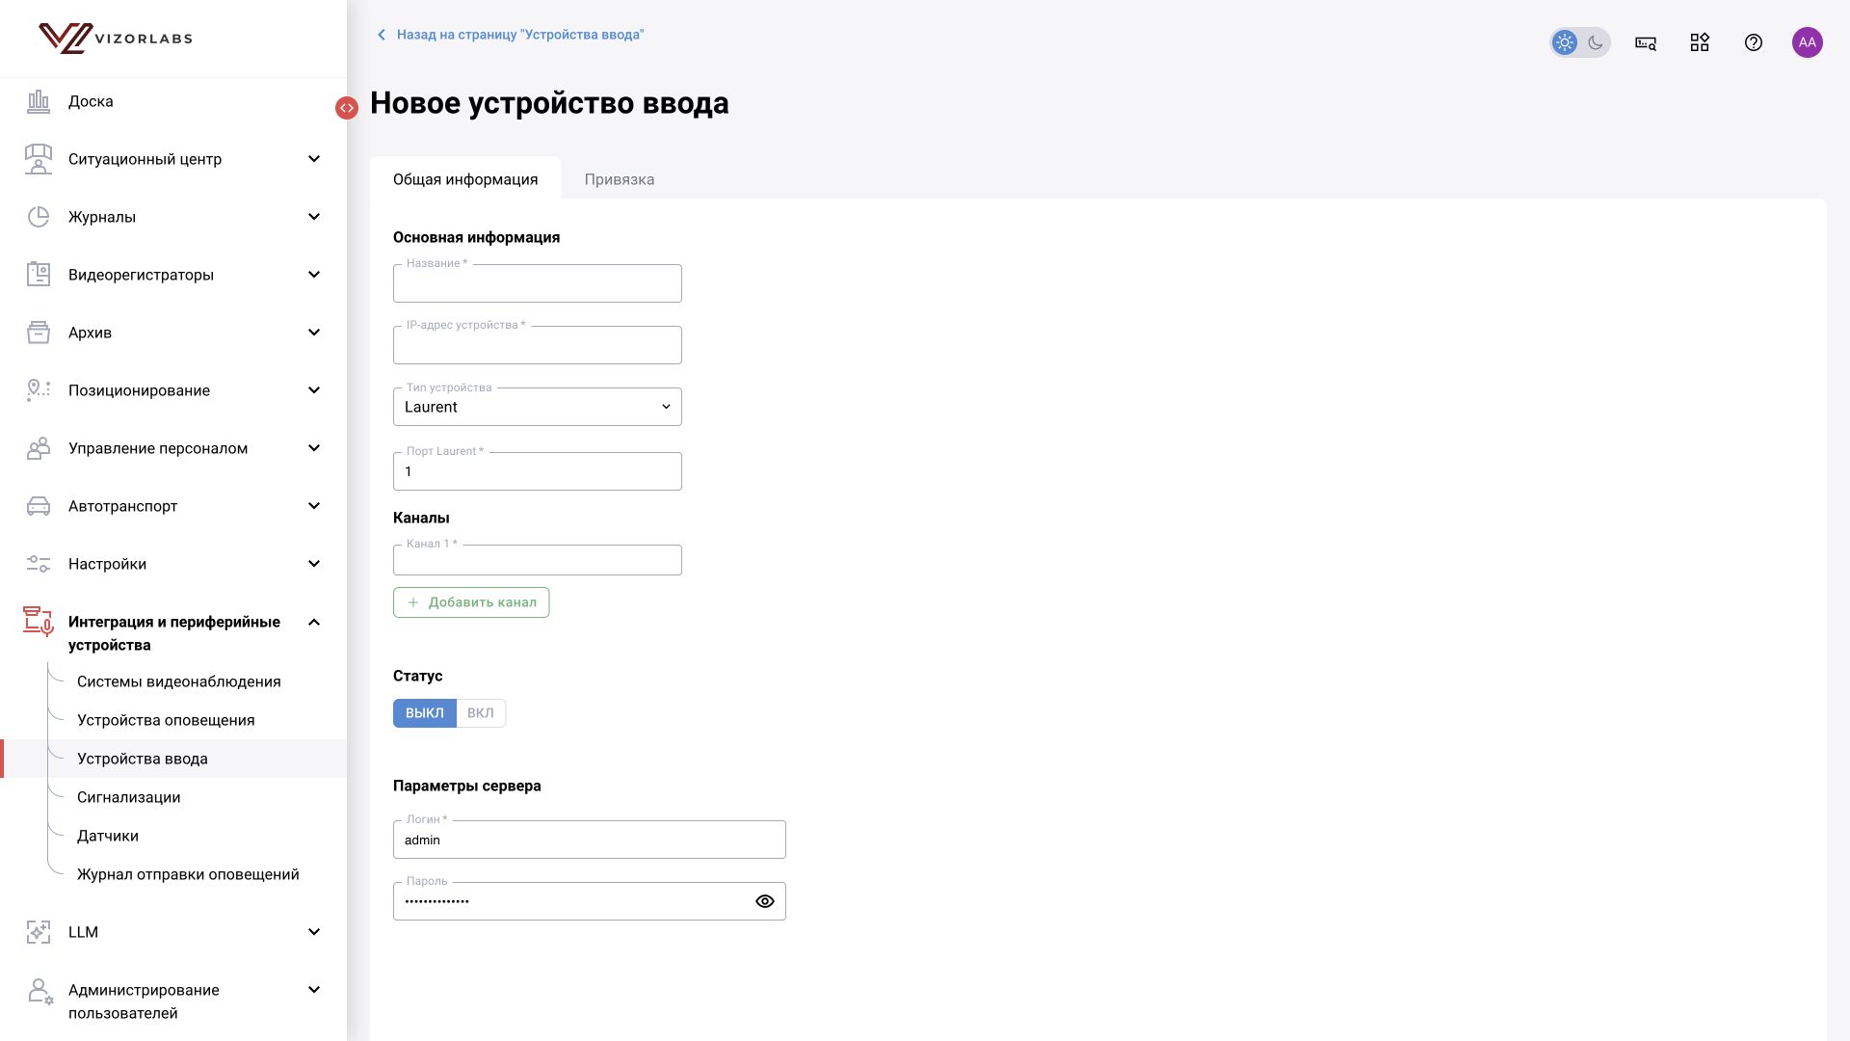Viewport: 1850px width, 1041px height.
Task: Open the apps grid icon in header
Action: pos(1700,42)
